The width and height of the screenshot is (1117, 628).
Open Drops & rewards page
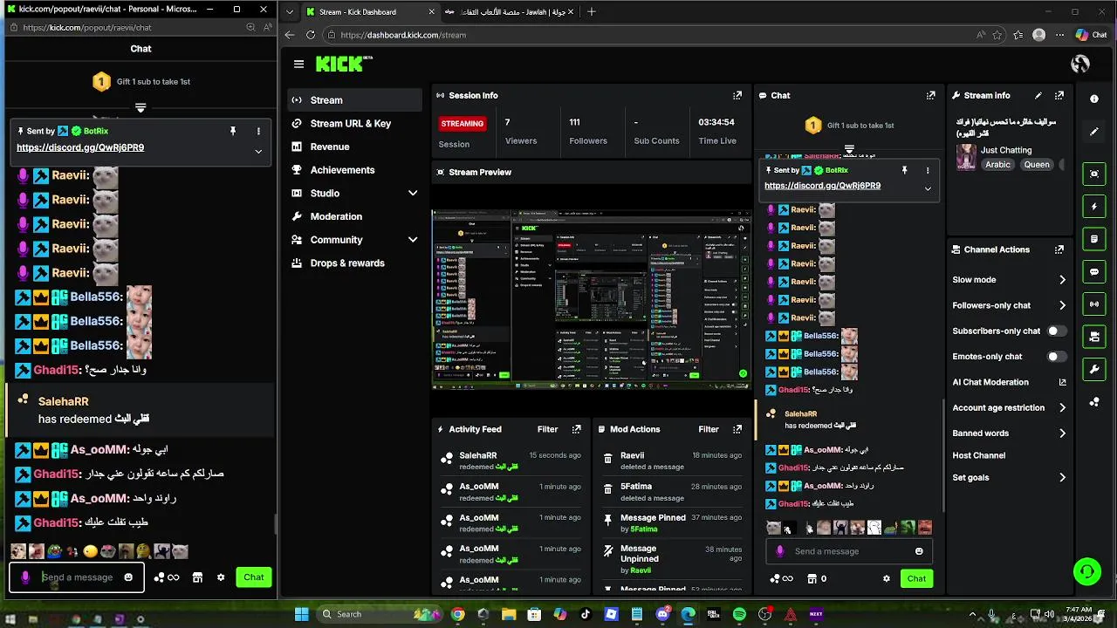[354, 263]
